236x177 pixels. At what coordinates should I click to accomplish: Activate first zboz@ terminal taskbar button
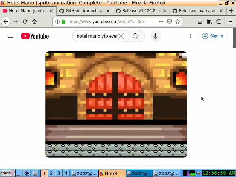(84, 173)
